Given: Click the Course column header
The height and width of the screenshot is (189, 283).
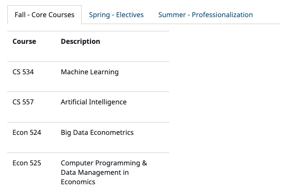Looking at the screenshot, I should pyautogui.click(x=24, y=42).
